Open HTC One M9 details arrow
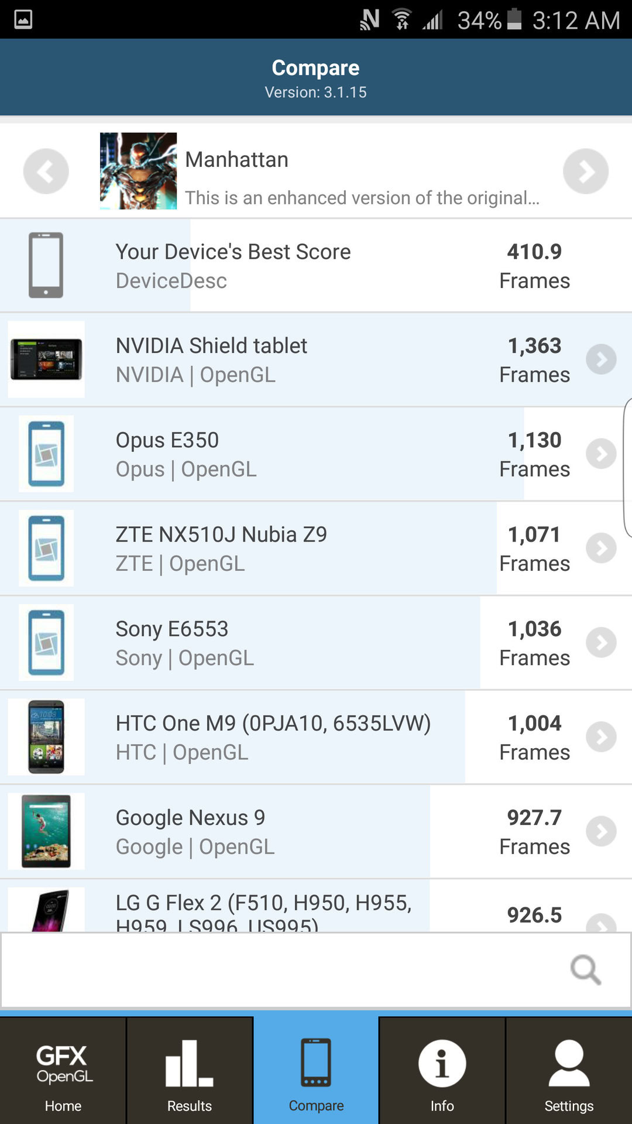 tap(602, 736)
